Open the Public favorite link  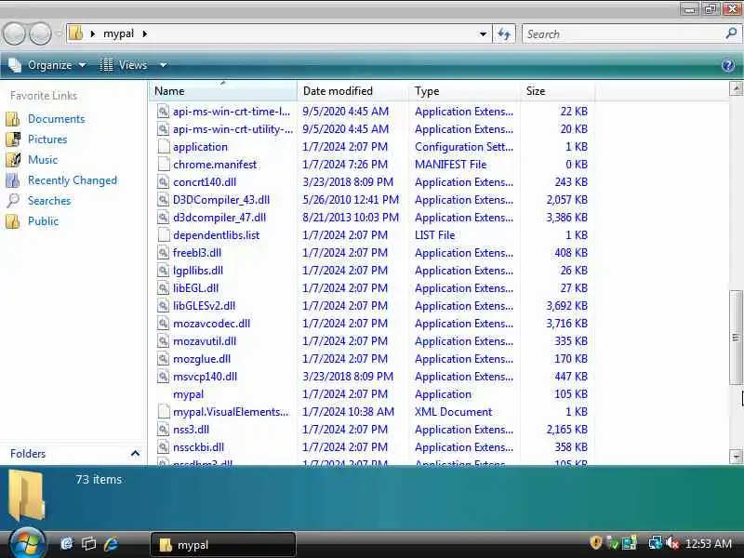43,221
